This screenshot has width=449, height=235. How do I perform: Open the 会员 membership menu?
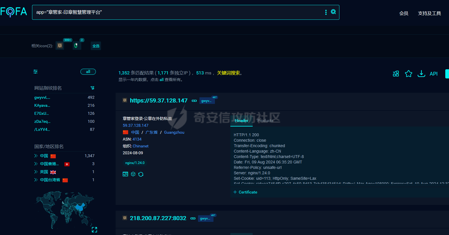404,13
